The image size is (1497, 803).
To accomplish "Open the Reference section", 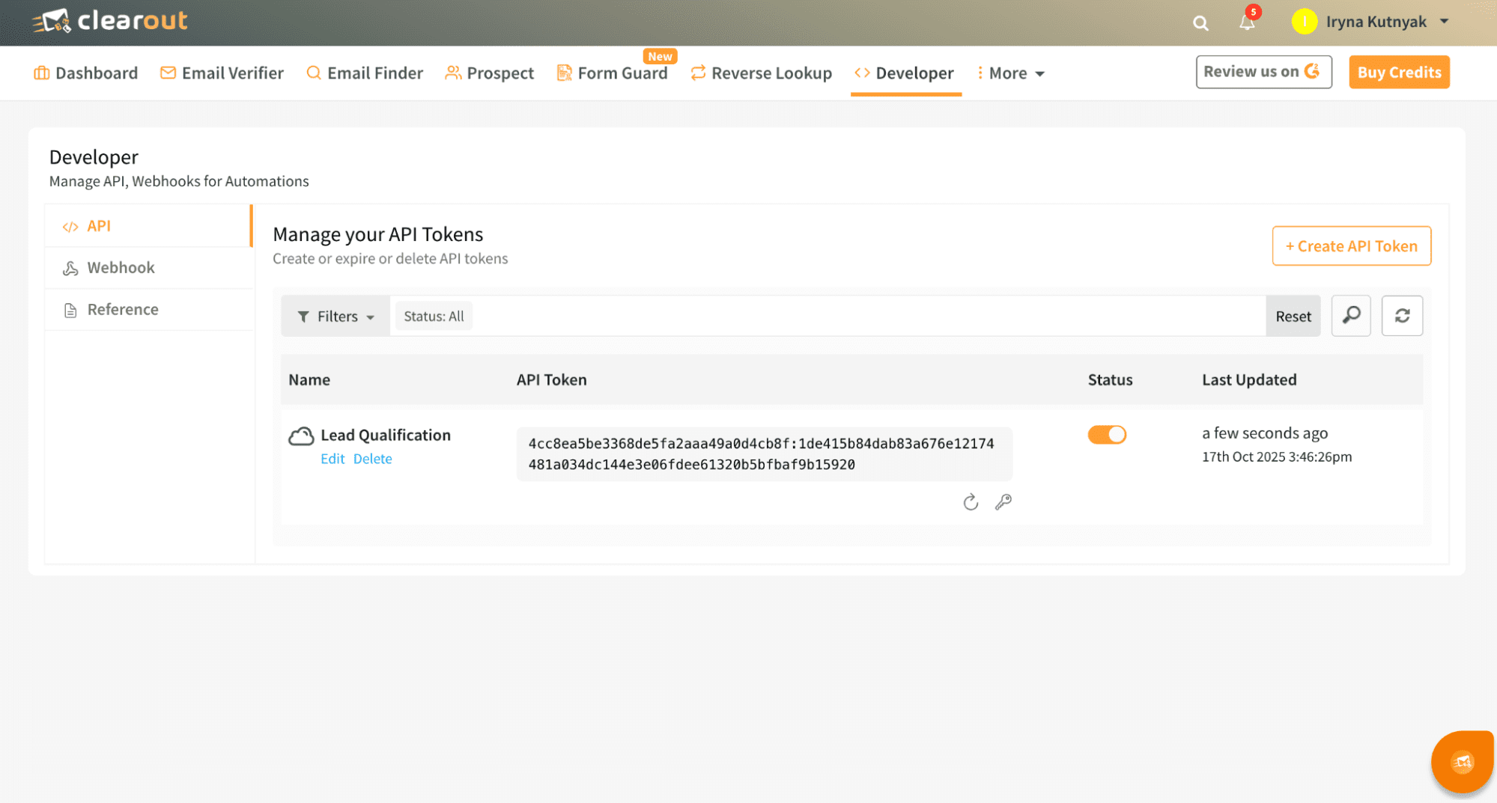I will (x=123, y=310).
